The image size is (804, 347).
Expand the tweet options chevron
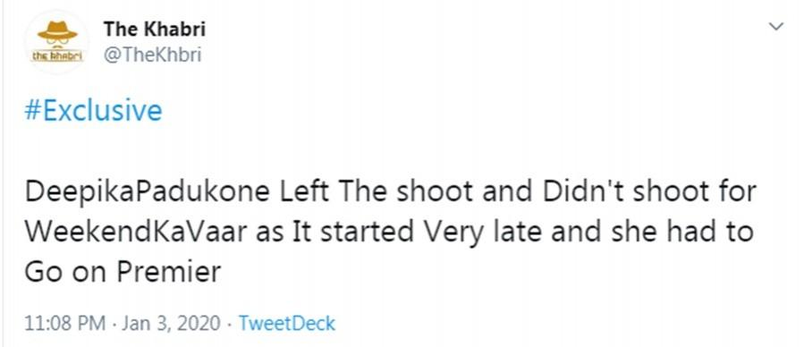[x=778, y=26]
